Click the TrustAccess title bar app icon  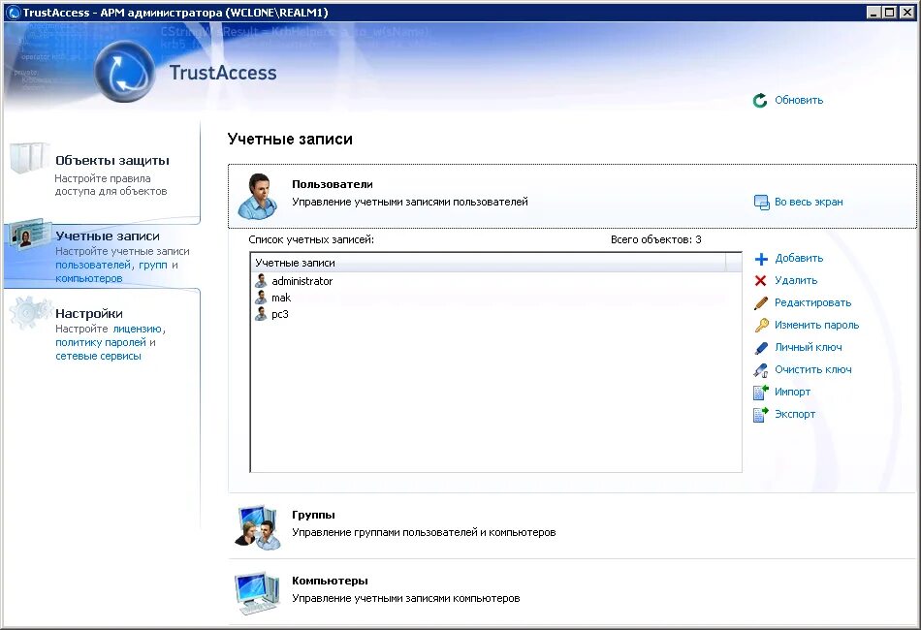point(13,13)
